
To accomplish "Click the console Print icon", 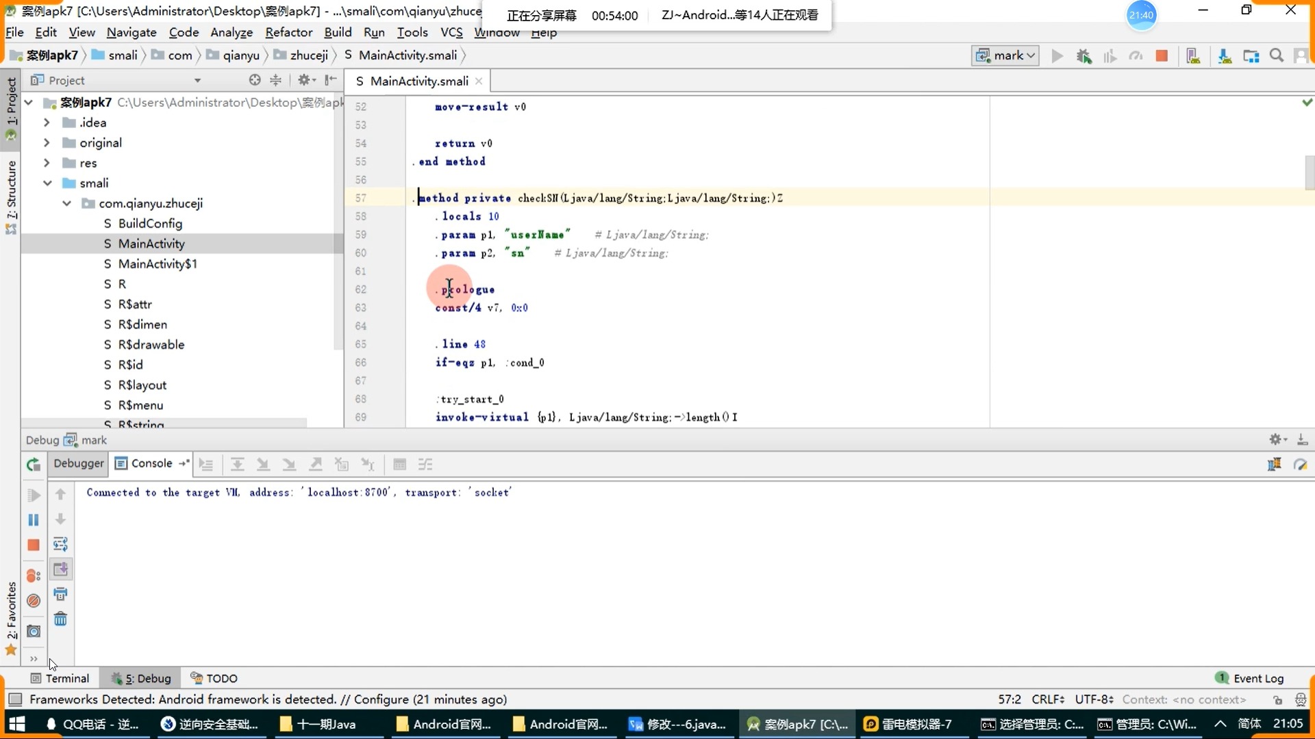I will (x=60, y=594).
